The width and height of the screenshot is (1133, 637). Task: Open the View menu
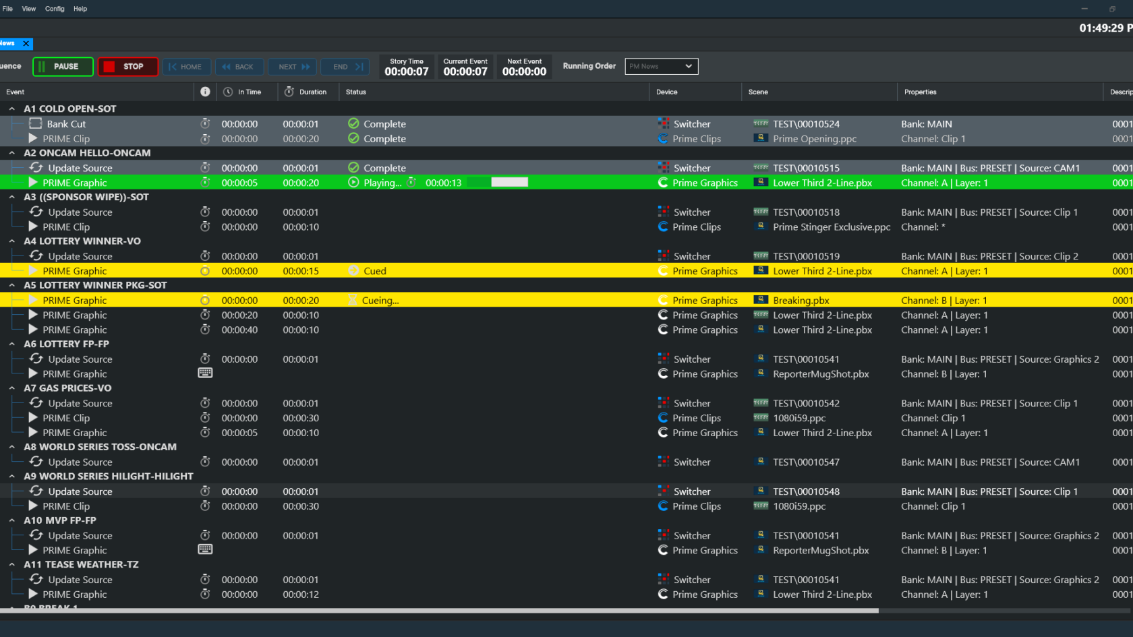pos(29,9)
